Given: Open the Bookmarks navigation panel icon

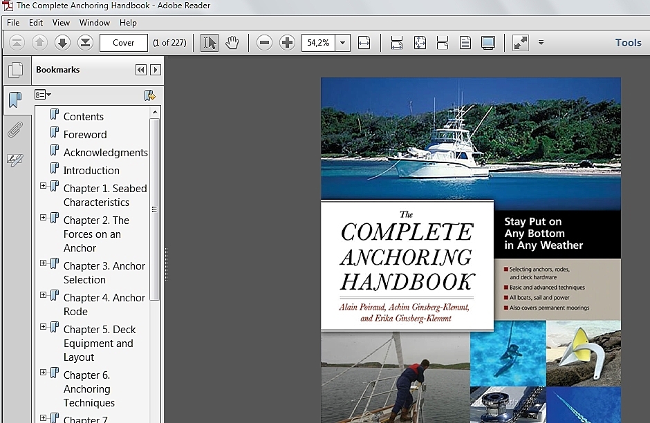Looking at the screenshot, I should click(x=16, y=100).
